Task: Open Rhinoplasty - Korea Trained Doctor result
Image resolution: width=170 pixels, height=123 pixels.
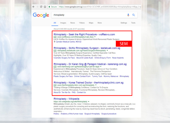Action: coord(88,83)
